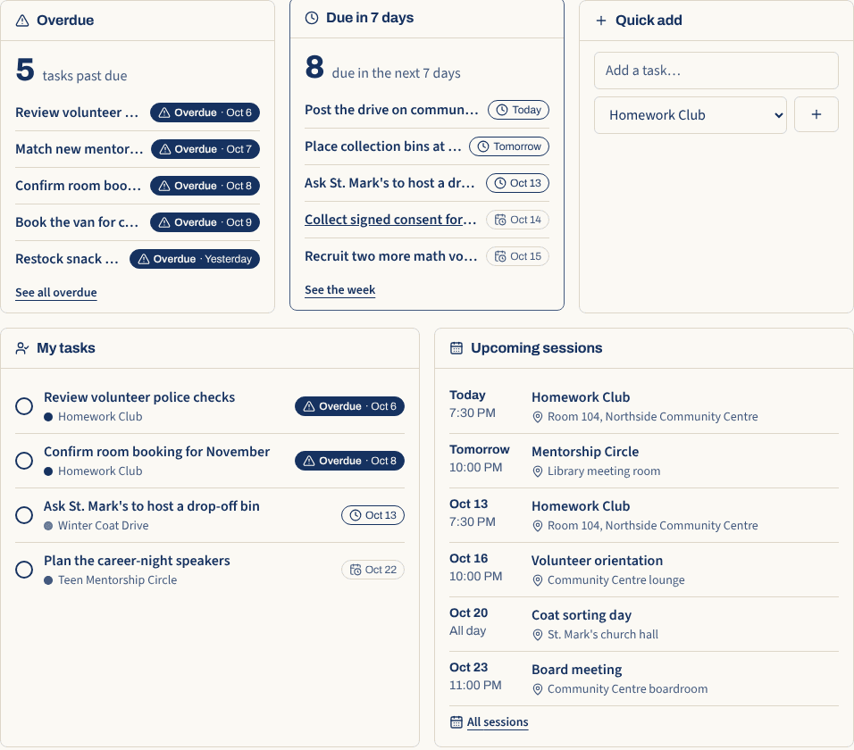Open the See the week link
The image size is (854, 750).
coord(339,289)
